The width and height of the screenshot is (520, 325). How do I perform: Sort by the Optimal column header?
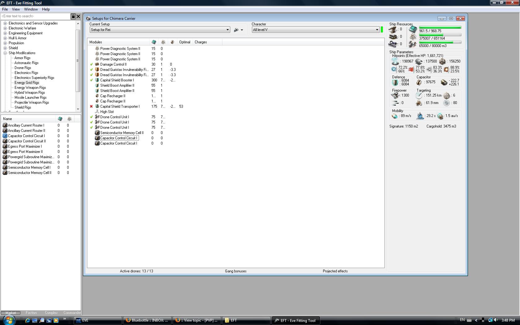(x=184, y=42)
